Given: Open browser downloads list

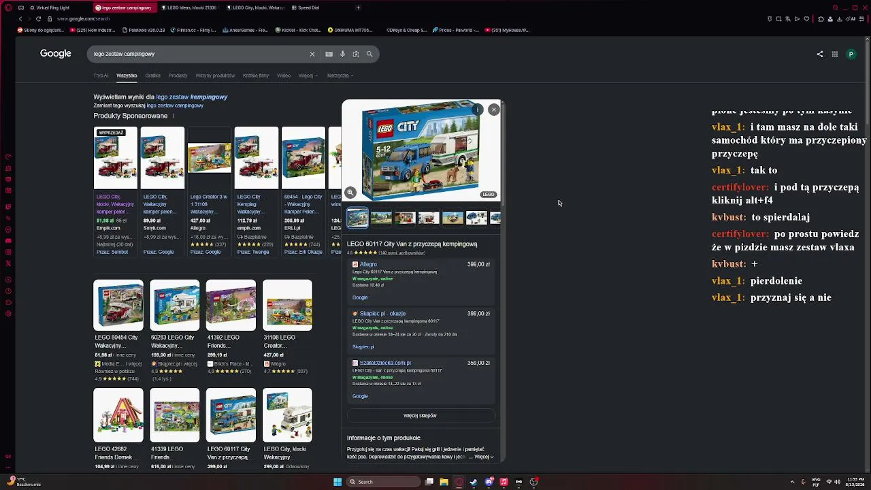Looking at the screenshot, I should [840, 19].
